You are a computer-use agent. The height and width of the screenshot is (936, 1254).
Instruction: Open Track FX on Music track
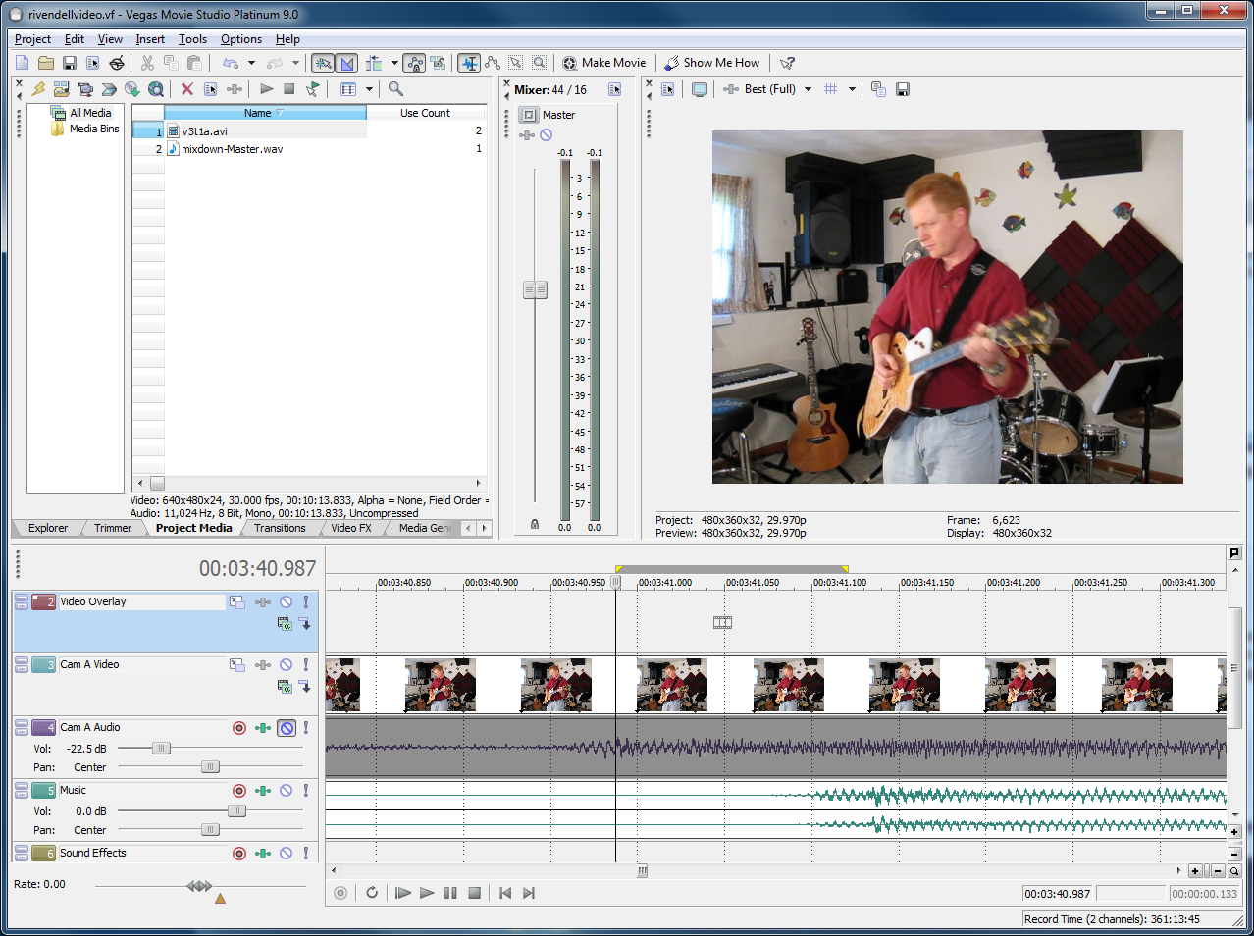click(263, 791)
